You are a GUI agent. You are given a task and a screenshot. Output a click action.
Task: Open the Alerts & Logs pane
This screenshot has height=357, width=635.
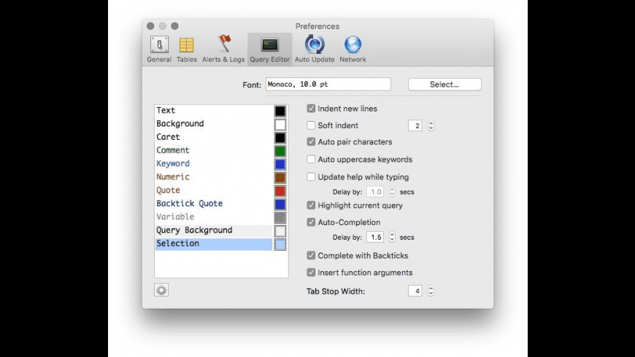click(223, 49)
